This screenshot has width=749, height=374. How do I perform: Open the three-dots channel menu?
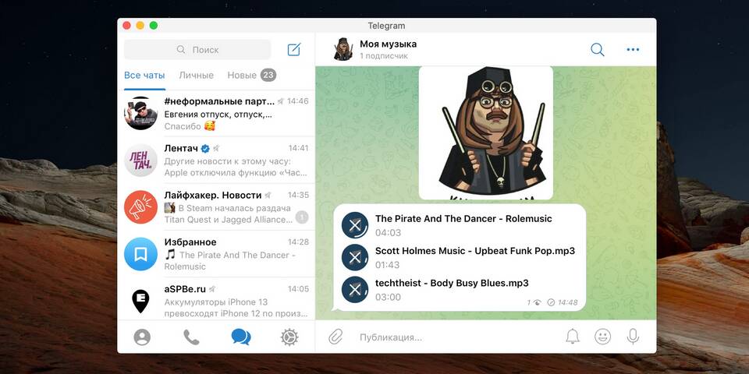(x=633, y=49)
